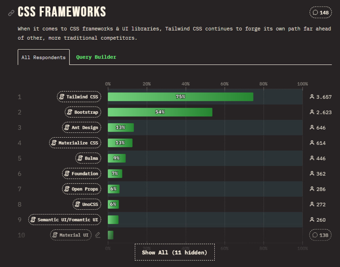Screen dimensions: 340x267
Task: Select the All Respondents tab
Action: click(44, 57)
